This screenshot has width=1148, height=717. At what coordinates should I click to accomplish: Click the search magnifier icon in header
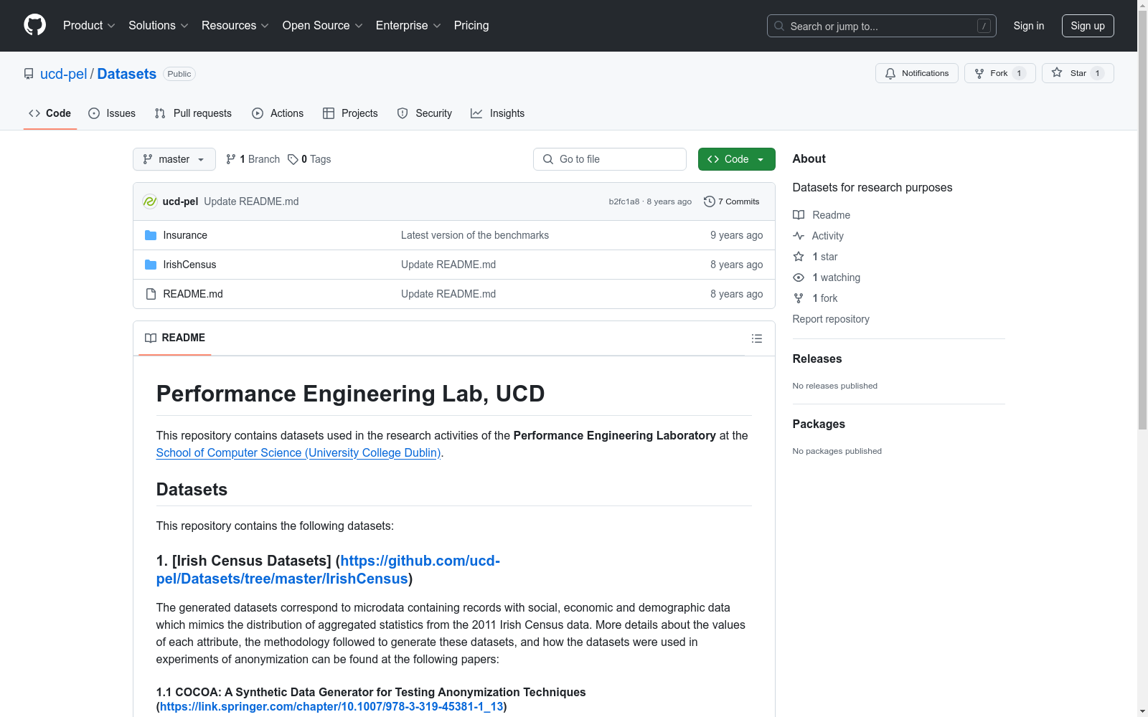tap(779, 26)
